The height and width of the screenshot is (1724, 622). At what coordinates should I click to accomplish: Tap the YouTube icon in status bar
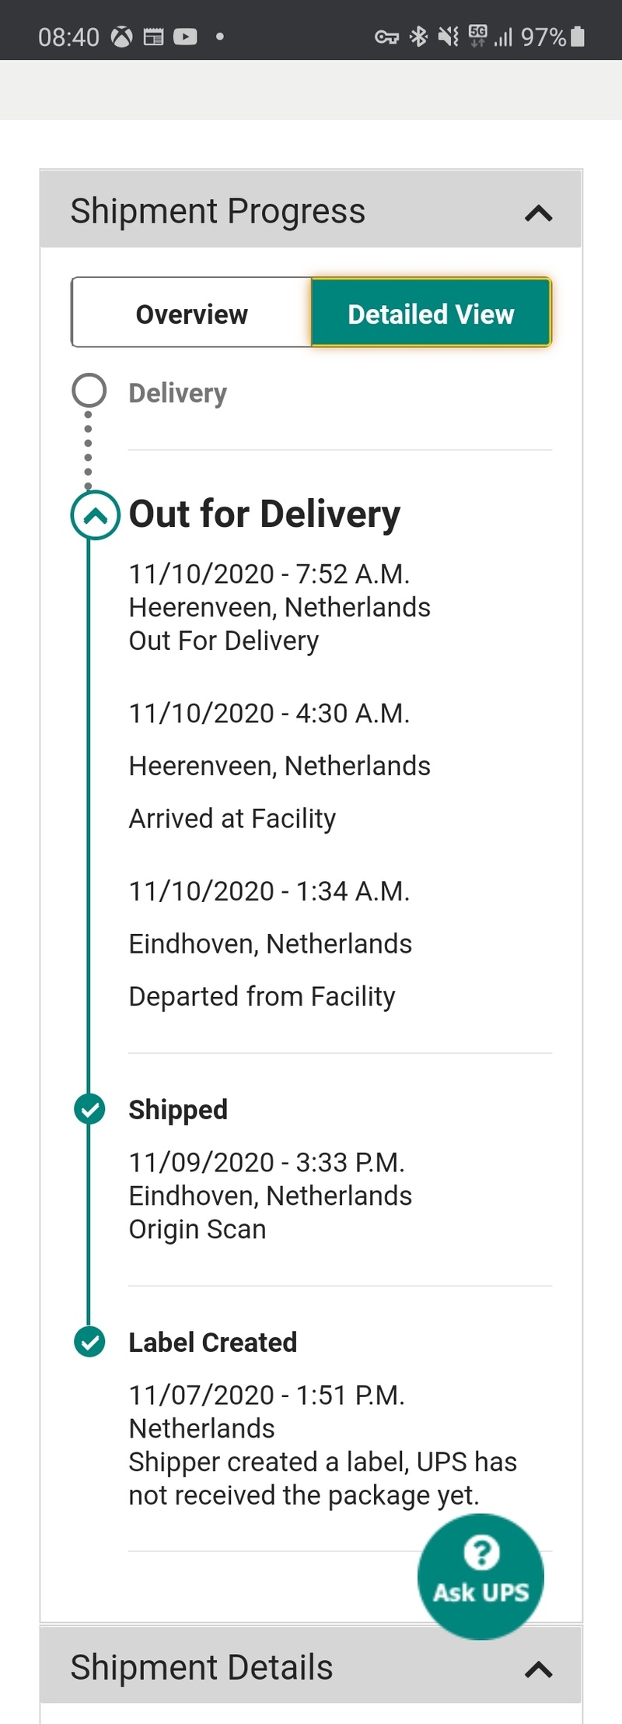185,37
